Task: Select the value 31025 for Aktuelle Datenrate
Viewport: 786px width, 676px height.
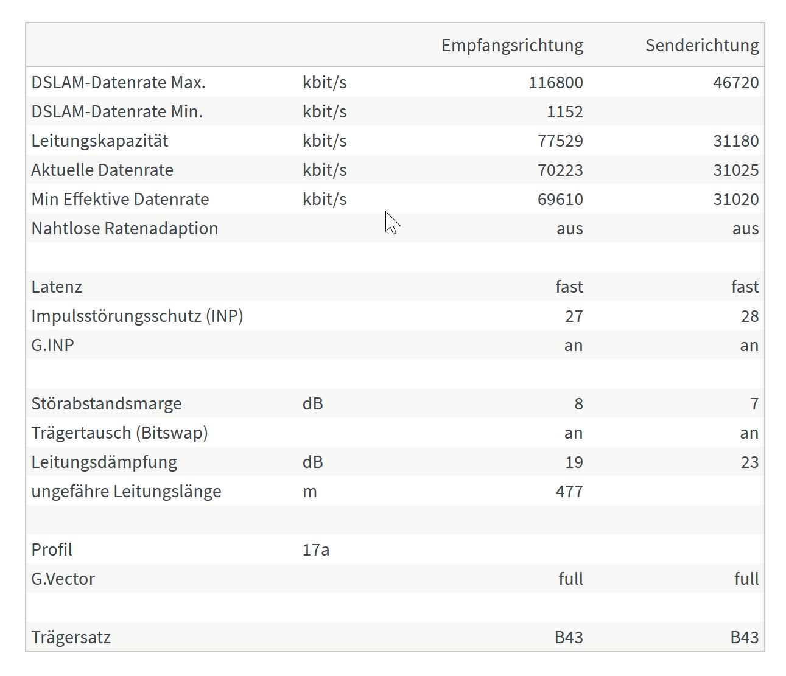Action: 735,170
